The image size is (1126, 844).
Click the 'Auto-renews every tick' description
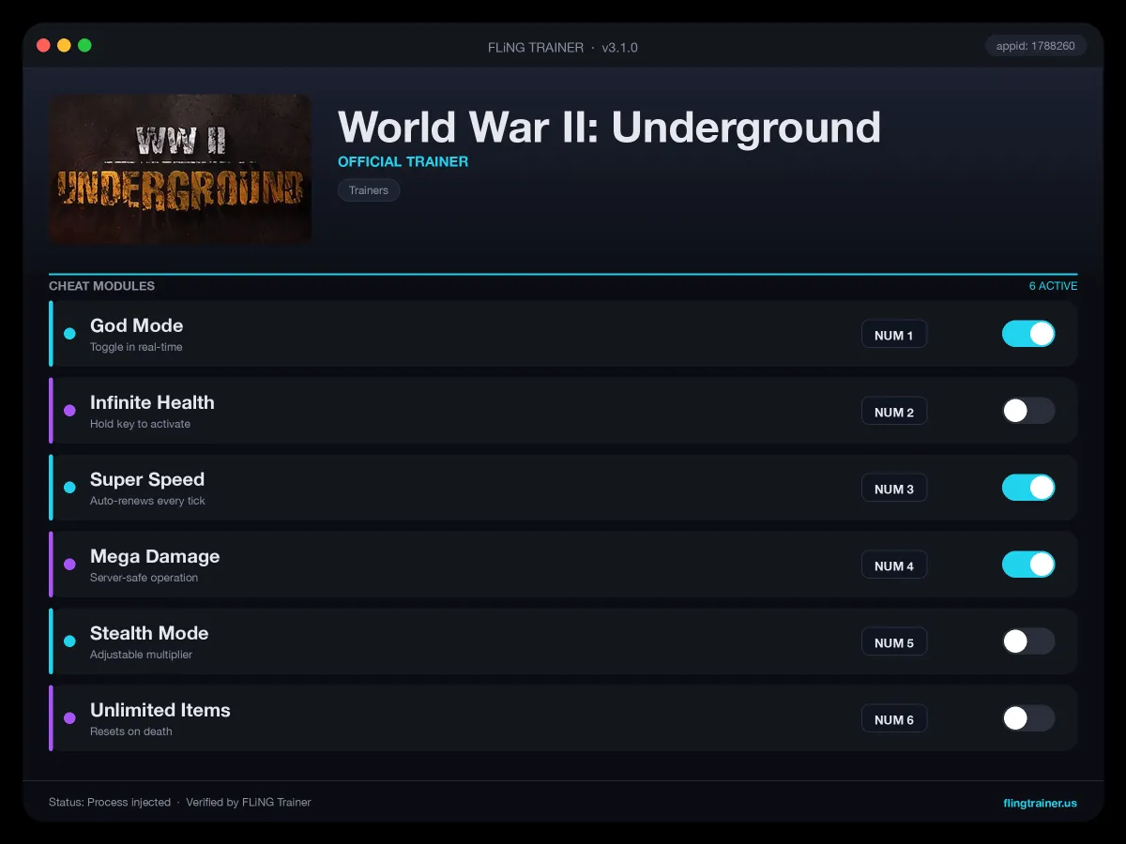click(147, 501)
